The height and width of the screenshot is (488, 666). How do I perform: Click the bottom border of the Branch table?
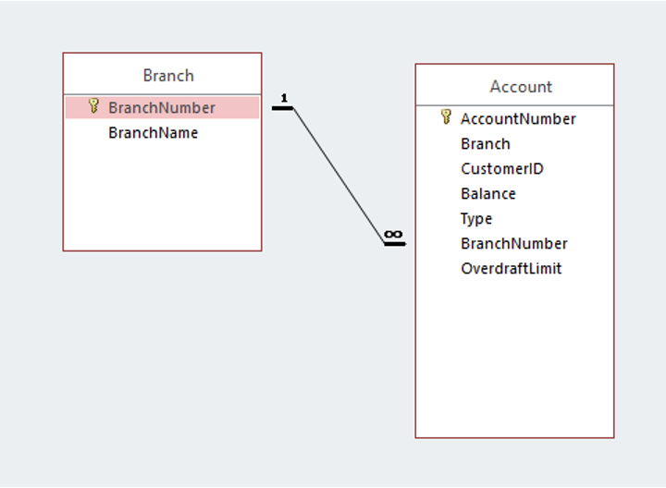click(162, 250)
